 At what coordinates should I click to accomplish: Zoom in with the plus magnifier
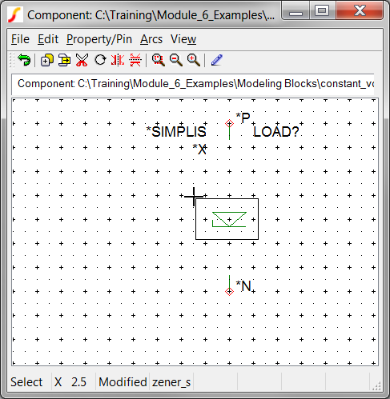194,60
